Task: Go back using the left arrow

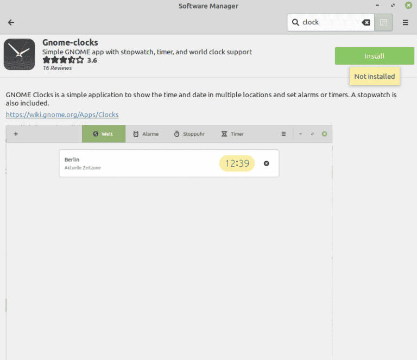Action: click(x=11, y=22)
